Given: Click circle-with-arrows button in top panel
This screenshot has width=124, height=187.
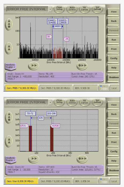Looking at the screenshot, I should click(x=82, y=65).
